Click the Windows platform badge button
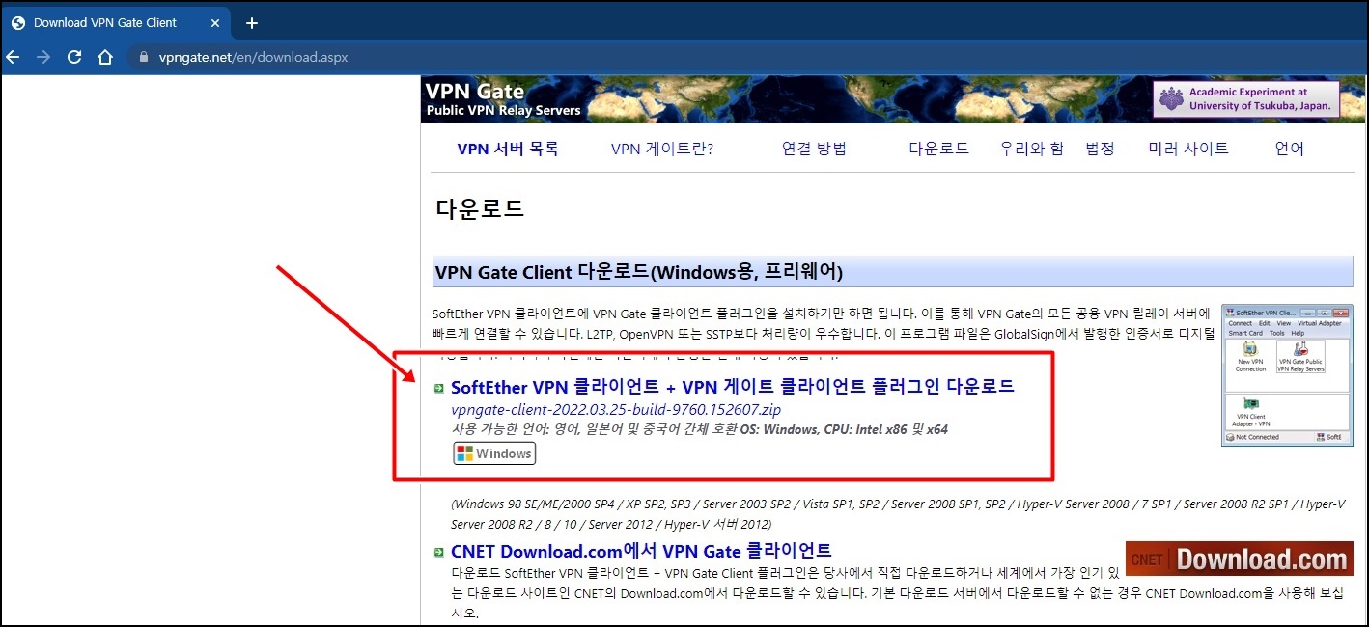This screenshot has width=1369, height=627. coord(494,453)
